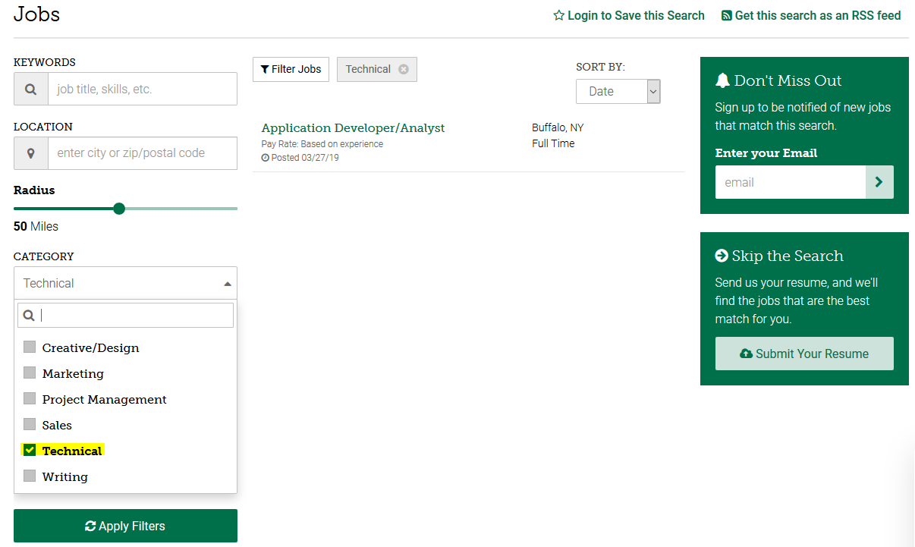915x547 pixels.
Task: Click the category search box
Action: coord(125,316)
